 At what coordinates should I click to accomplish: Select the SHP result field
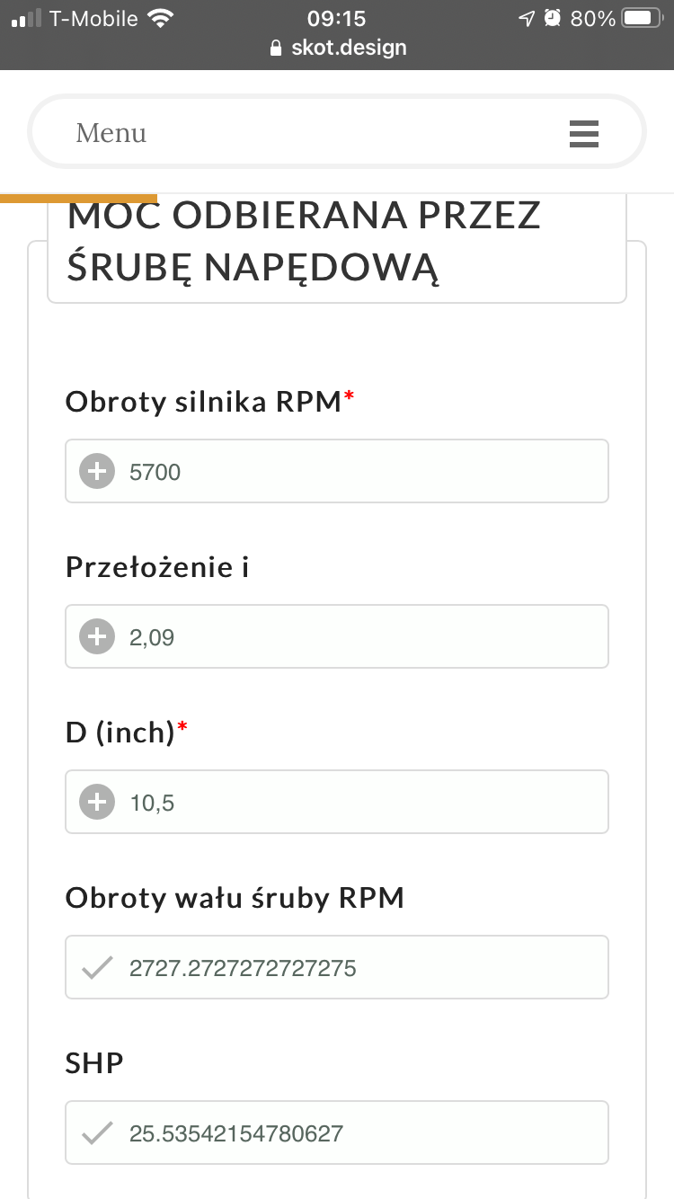pos(359,1132)
